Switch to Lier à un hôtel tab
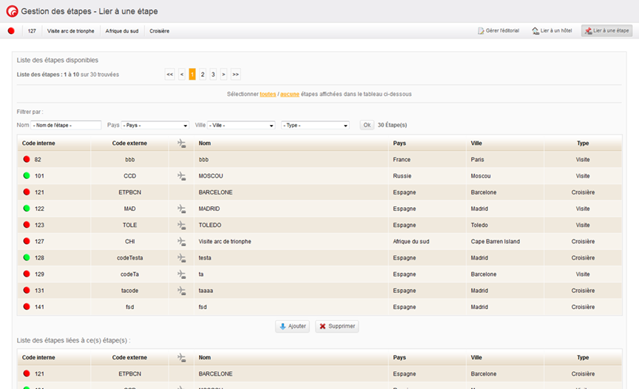 (x=551, y=31)
